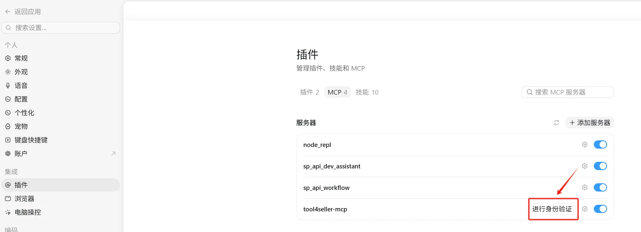Open settings gear for node_repl

pyautogui.click(x=585, y=144)
